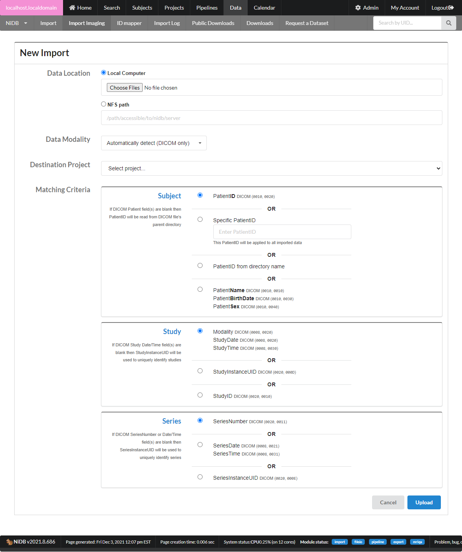Click the import module status badge
462x552 pixels.
coord(339,542)
